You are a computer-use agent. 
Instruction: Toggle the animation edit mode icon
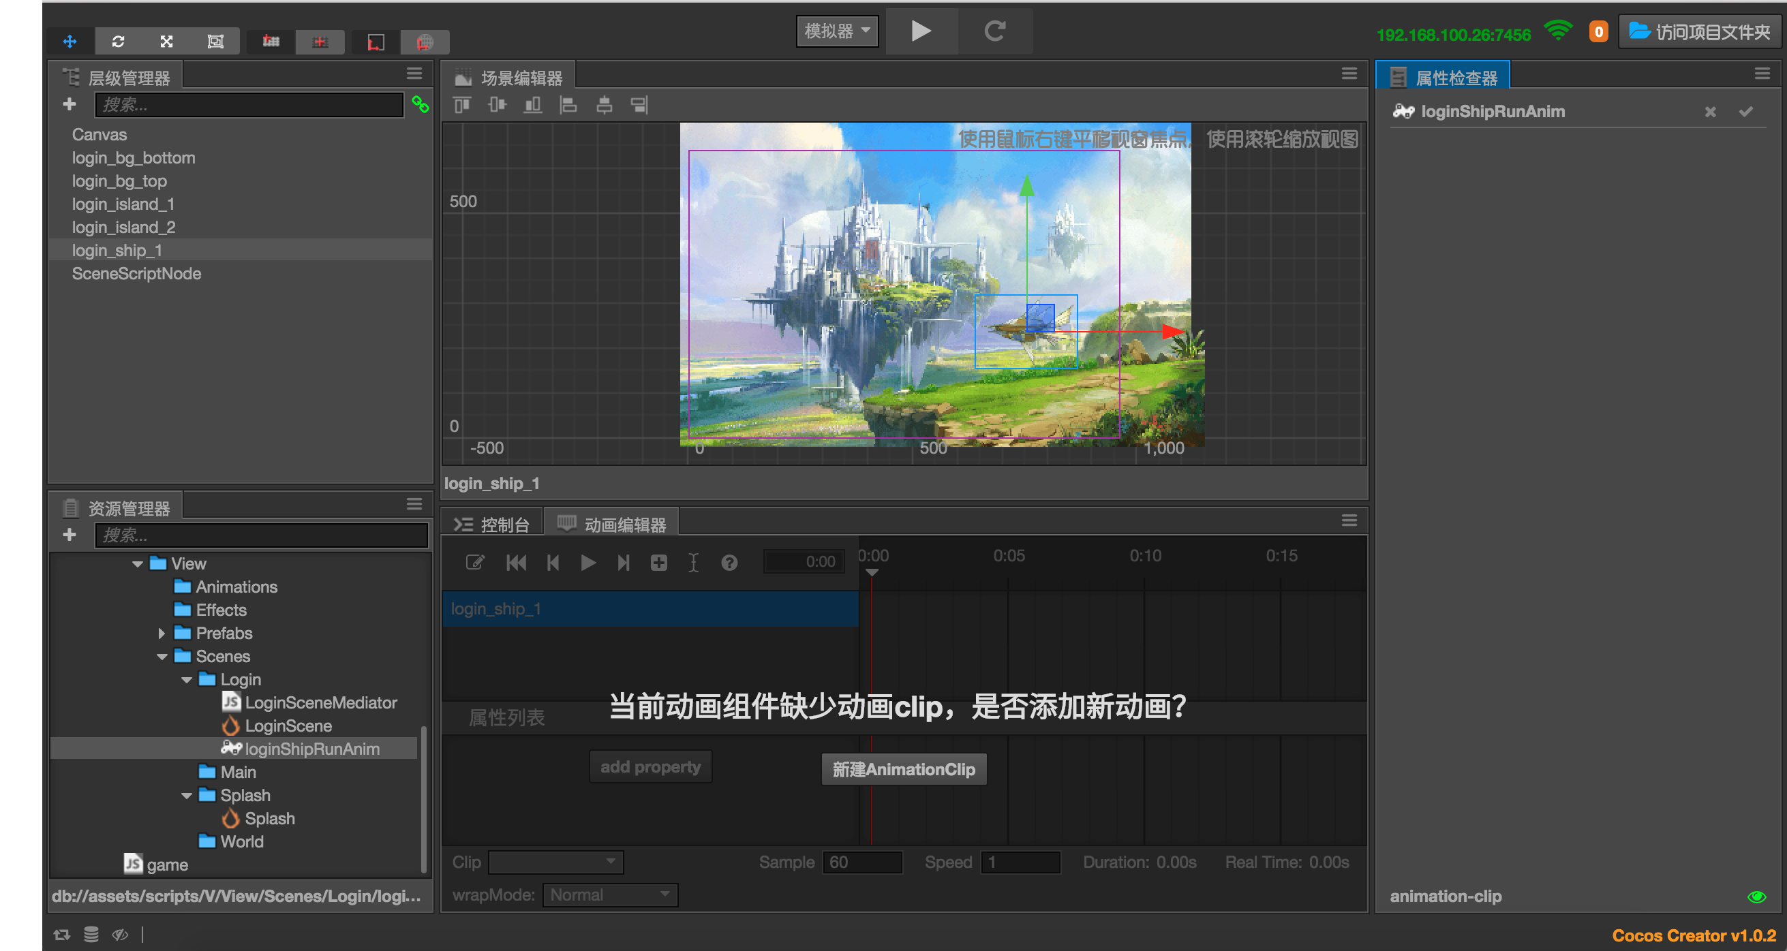tap(475, 563)
